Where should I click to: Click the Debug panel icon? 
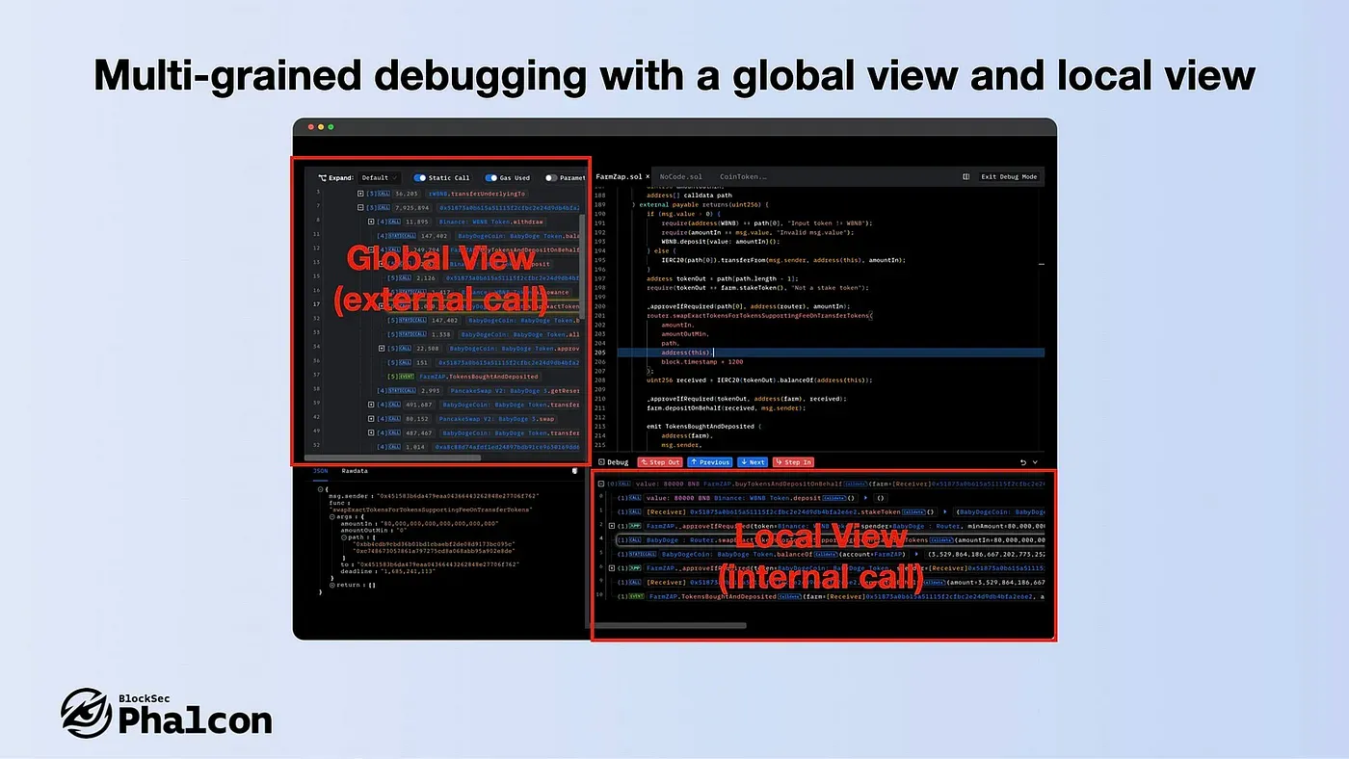[598, 462]
